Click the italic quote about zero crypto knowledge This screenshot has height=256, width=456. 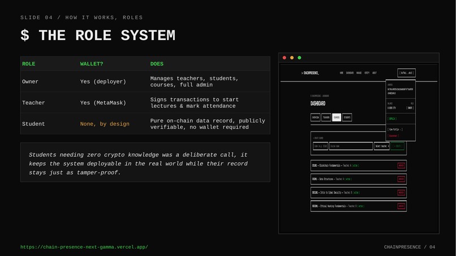(x=138, y=163)
